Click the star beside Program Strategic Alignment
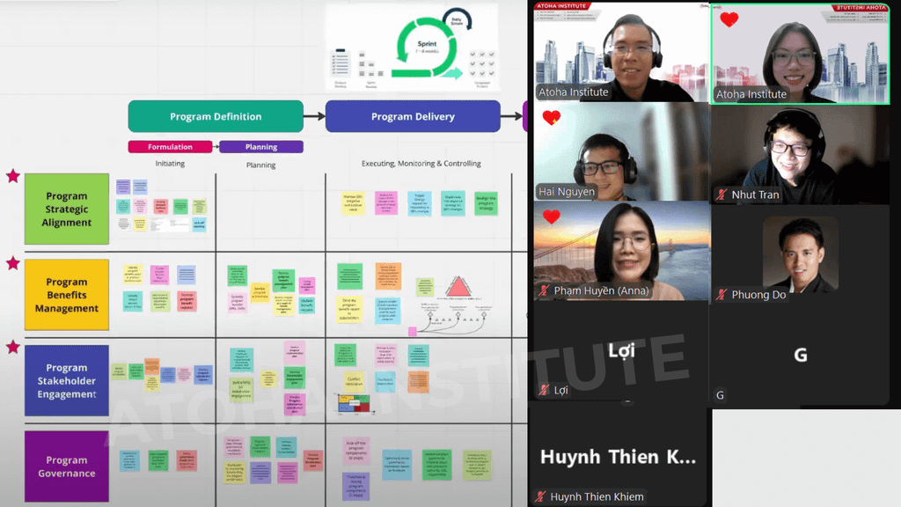The width and height of the screenshot is (901, 507). coord(12,176)
